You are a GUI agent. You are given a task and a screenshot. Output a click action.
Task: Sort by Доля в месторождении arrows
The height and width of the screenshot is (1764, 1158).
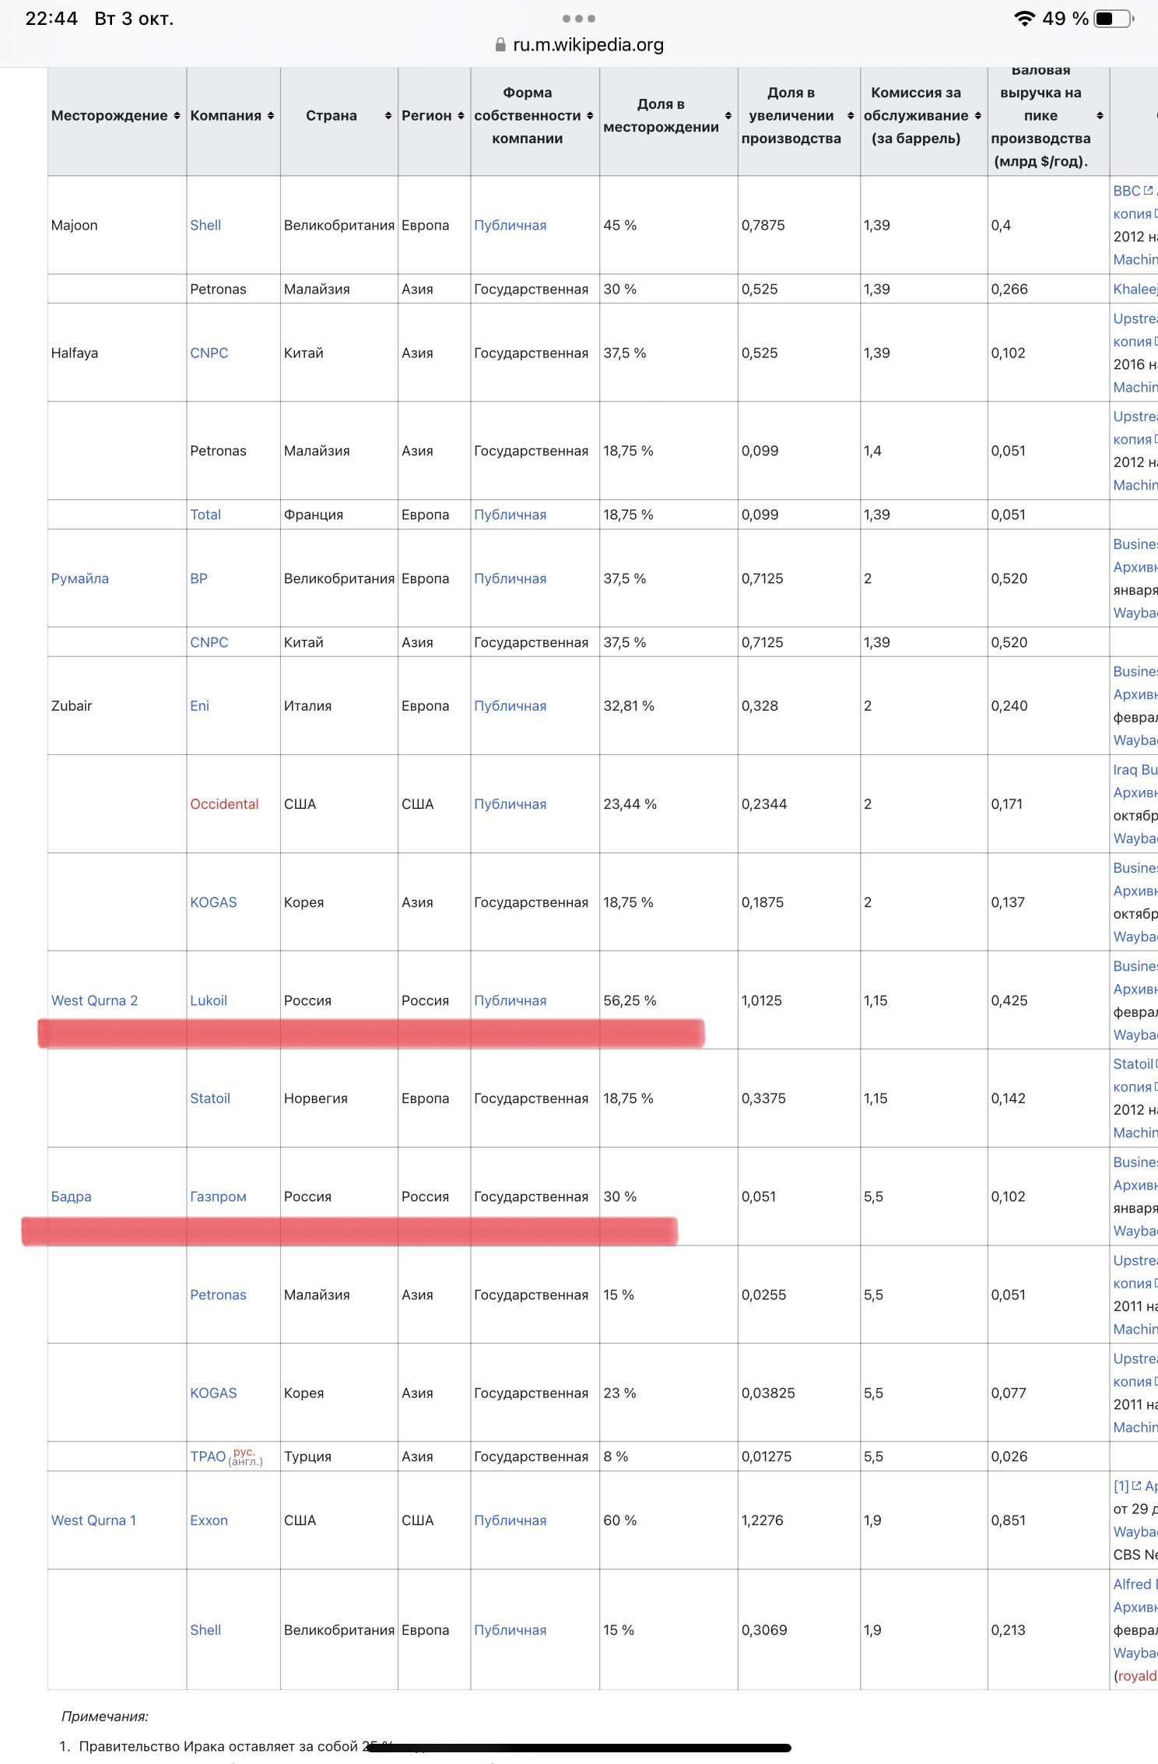(x=728, y=116)
